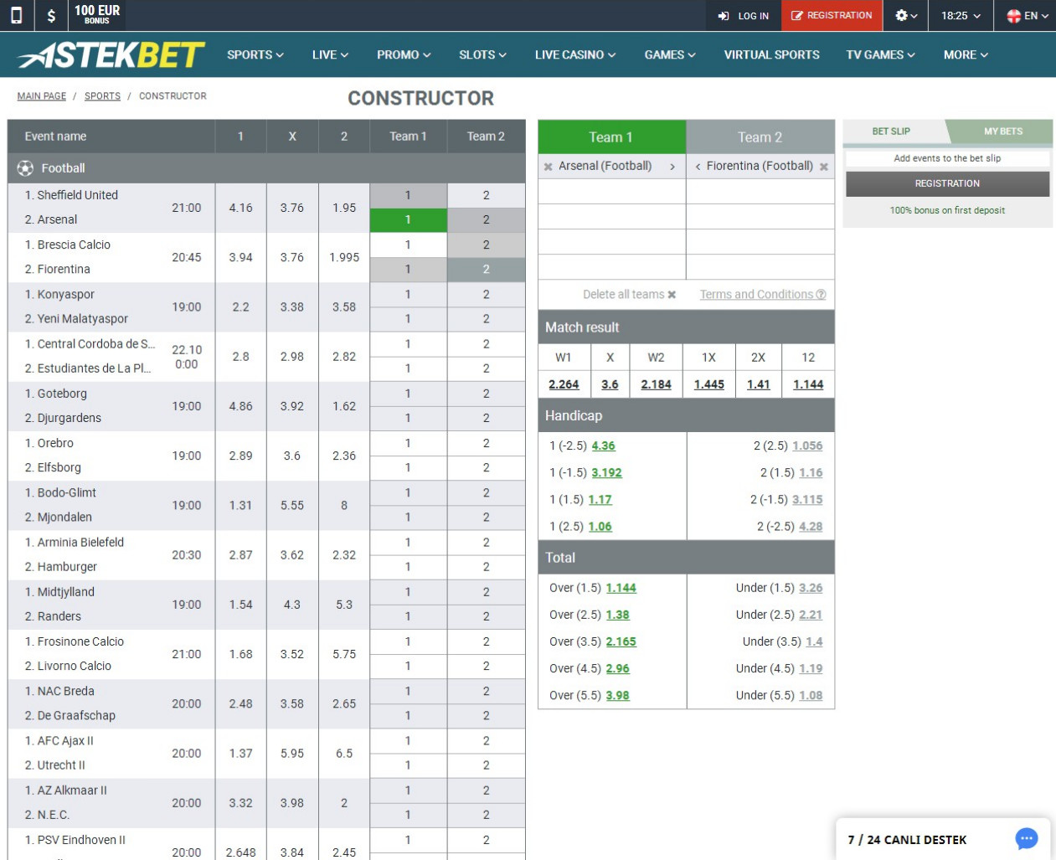Toggle Fiorentina in Team 2
1056x860 pixels.
tap(486, 269)
